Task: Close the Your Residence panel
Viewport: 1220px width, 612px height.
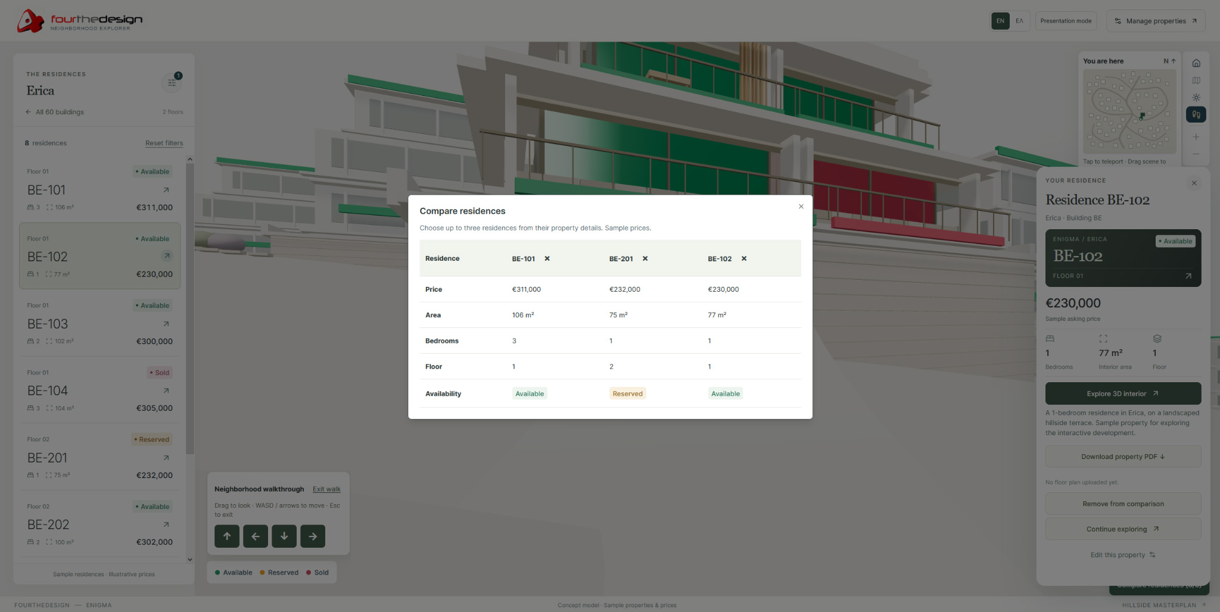Action: click(x=1194, y=183)
